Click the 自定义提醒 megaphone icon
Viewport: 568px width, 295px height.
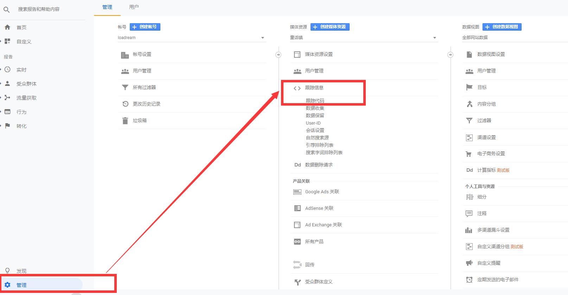point(469,263)
